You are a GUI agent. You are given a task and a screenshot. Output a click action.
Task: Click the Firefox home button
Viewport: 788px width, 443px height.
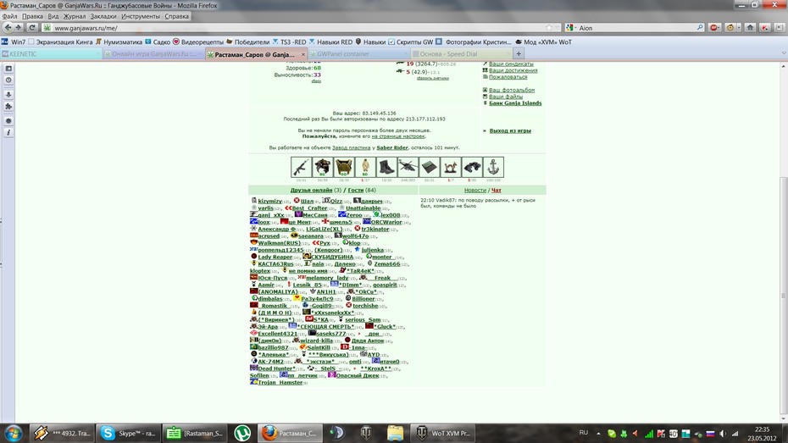tap(751, 28)
